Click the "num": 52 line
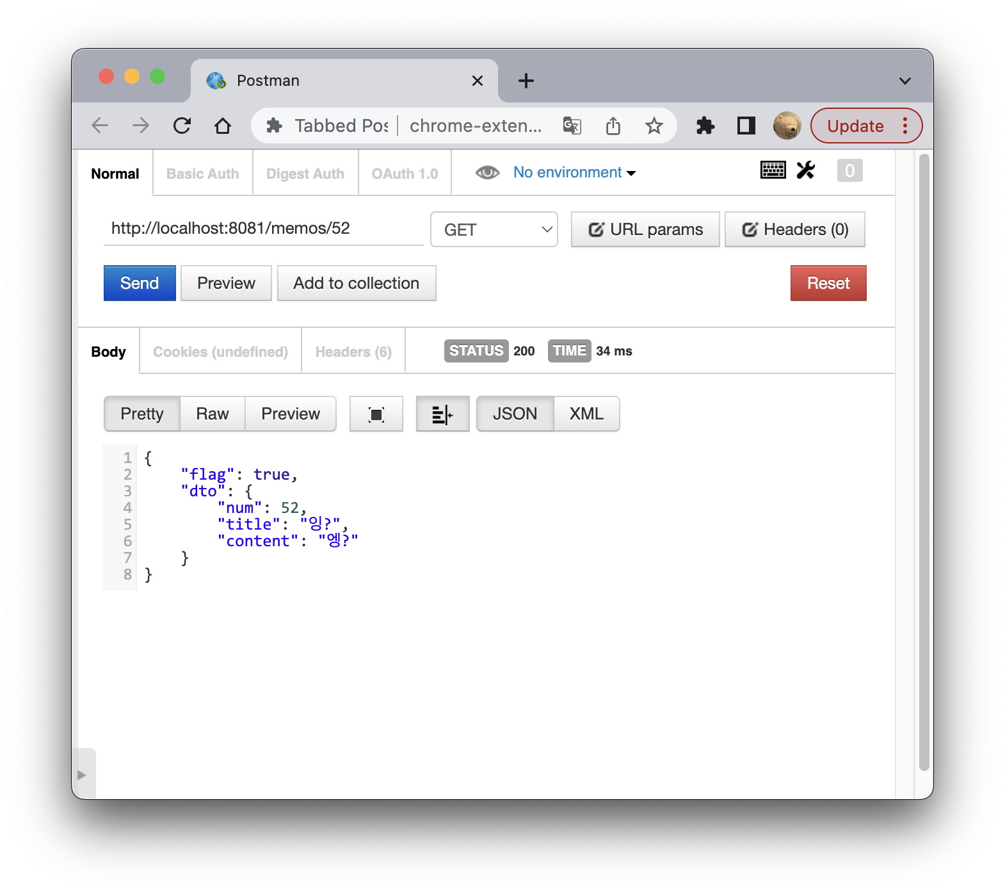Screen dimensions: 1005x894 click(x=262, y=508)
